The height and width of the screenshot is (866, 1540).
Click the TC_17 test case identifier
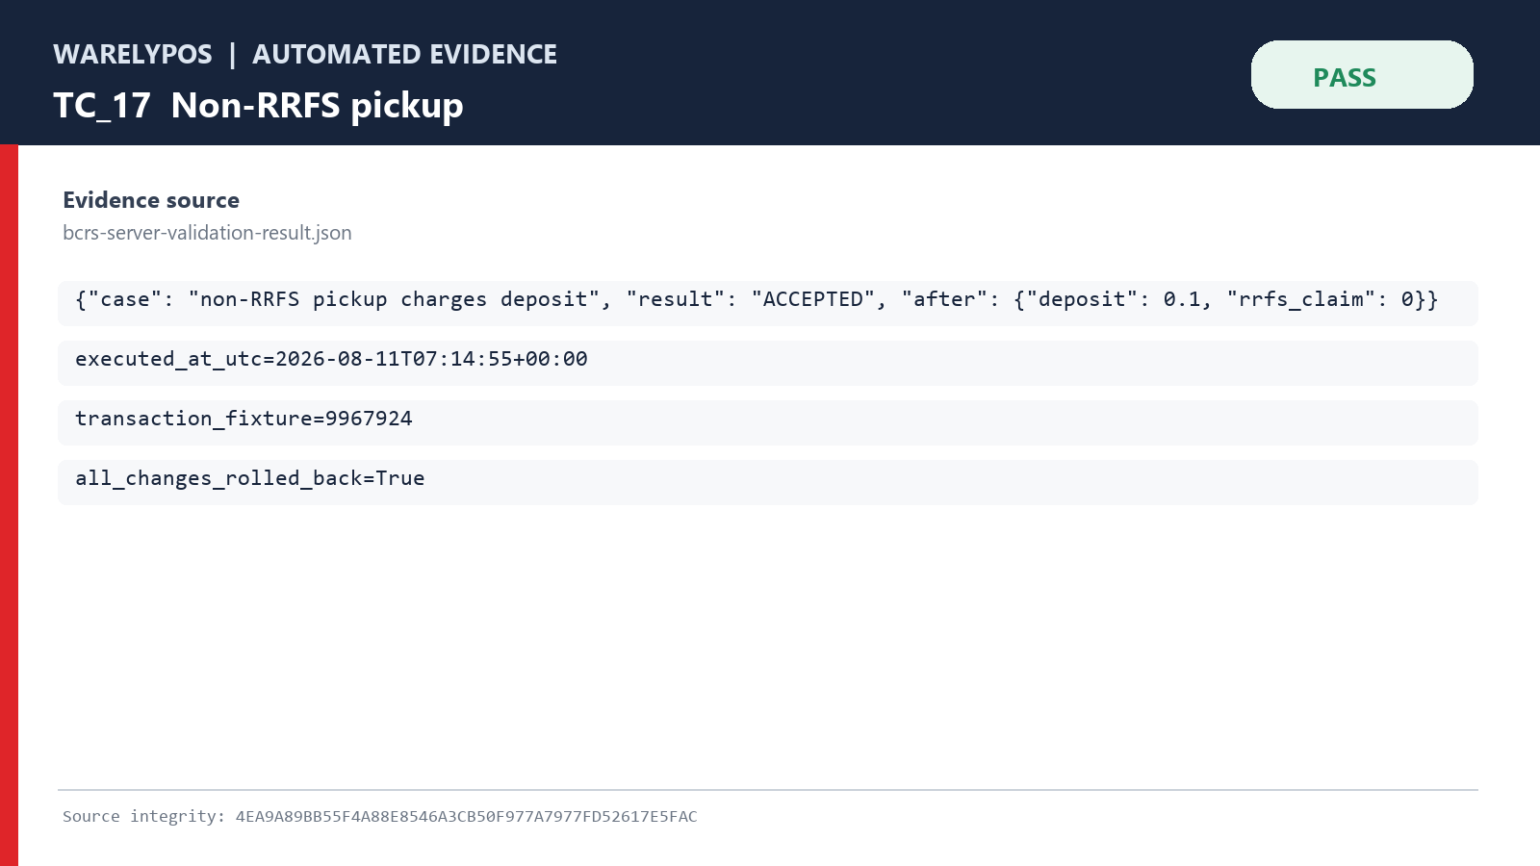coord(102,105)
